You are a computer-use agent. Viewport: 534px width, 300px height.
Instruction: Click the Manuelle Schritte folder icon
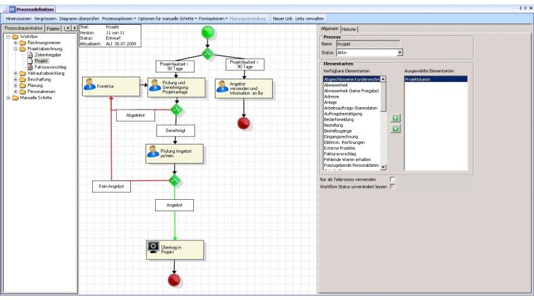coord(15,98)
